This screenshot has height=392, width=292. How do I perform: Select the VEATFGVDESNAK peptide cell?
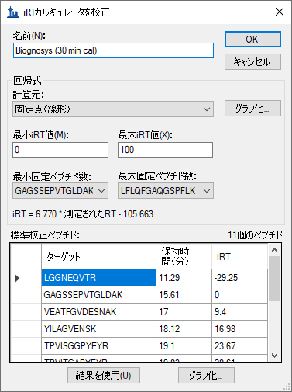pos(98,312)
